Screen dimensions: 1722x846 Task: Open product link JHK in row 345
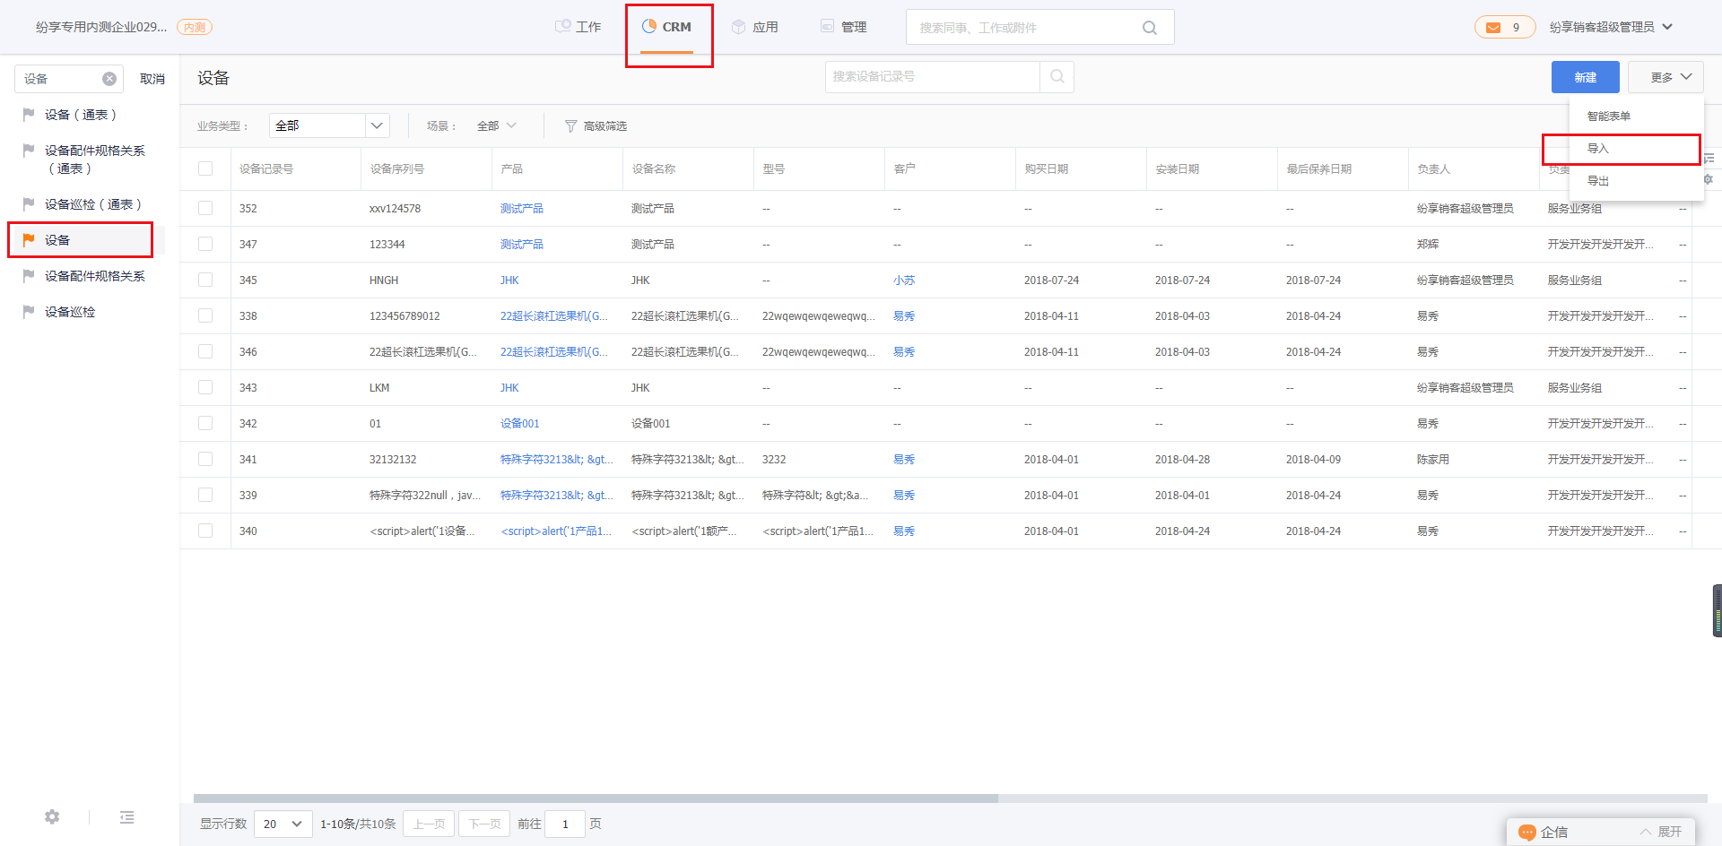pos(509,281)
